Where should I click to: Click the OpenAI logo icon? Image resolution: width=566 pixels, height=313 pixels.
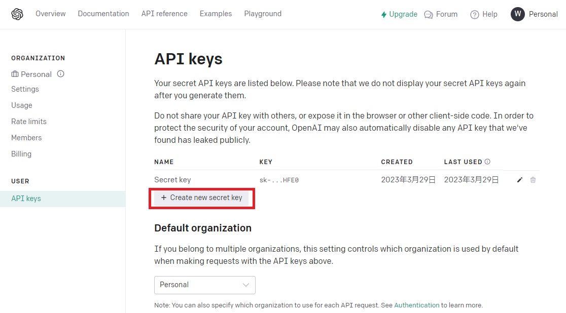coord(17,14)
